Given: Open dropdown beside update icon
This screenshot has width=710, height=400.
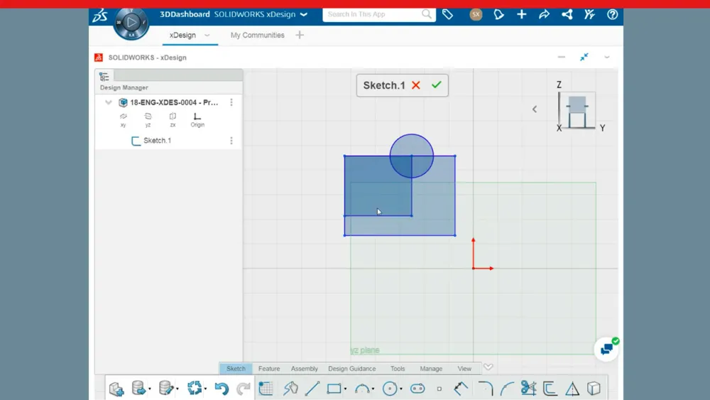Looking at the screenshot, I should click(206, 389).
